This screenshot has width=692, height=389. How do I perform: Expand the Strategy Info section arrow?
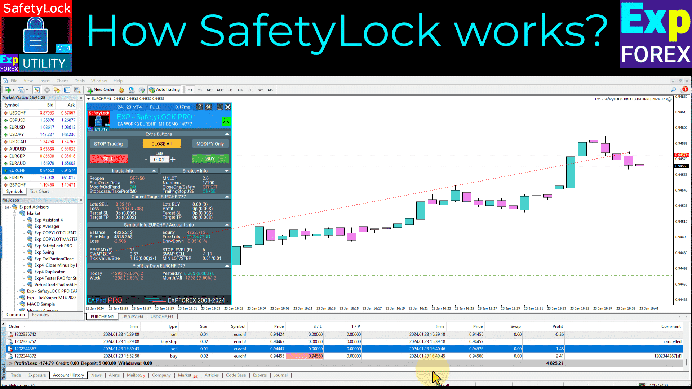227,171
